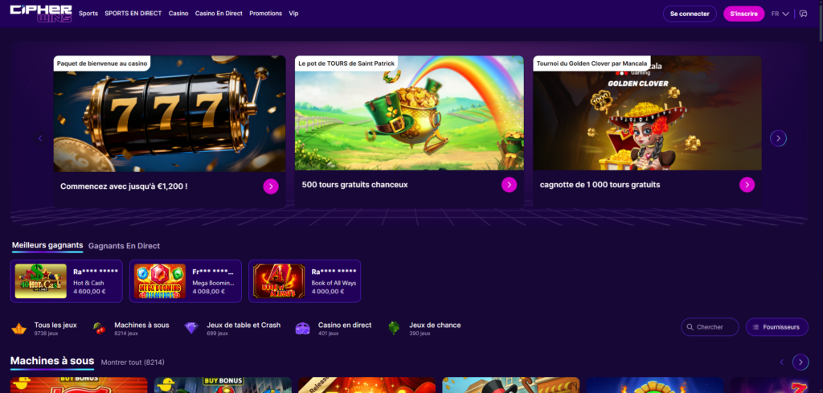
Task: Click the Chercher search field
Action: pyautogui.click(x=710, y=327)
